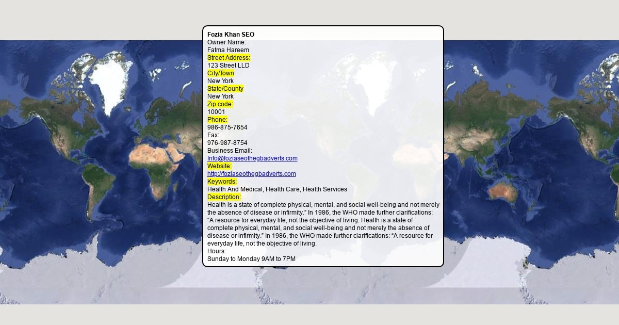Click the Health And Medical keywords text
619x325 pixels.
coord(277,189)
